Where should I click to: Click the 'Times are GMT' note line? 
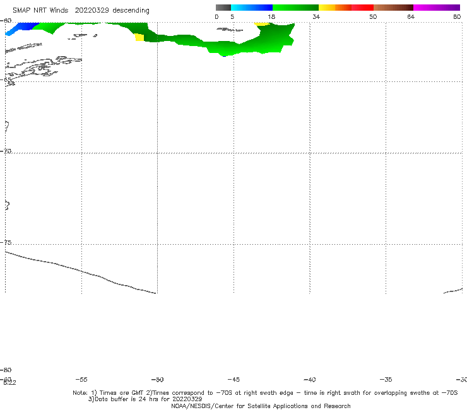(x=265, y=393)
